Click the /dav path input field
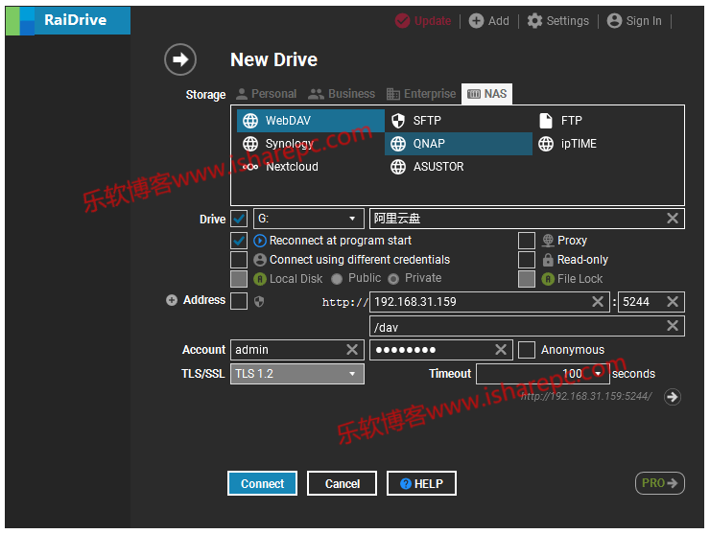Screen dimensions: 710x534 527,326
